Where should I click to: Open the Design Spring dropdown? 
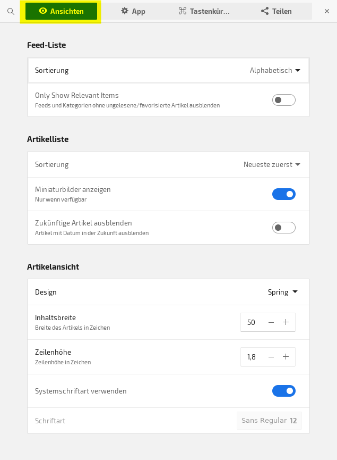283,292
